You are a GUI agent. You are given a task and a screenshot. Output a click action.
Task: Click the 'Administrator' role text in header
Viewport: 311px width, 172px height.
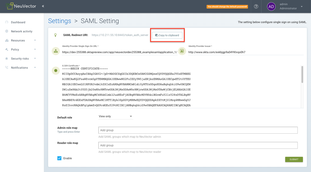288,8
